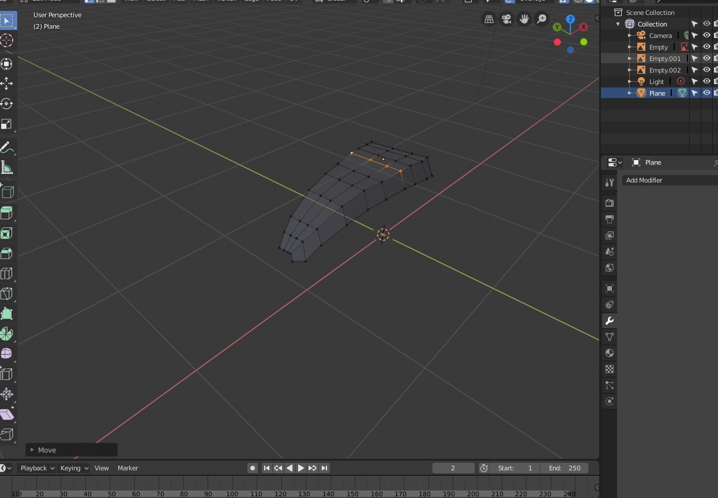Jump to the next keyframe
The width and height of the screenshot is (718, 498).
[313, 468]
